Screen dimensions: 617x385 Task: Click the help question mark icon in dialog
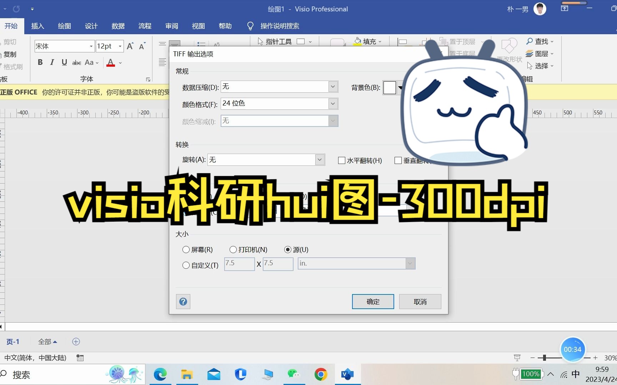click(x=183, y=302)
